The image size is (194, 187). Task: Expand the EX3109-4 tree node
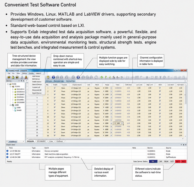(13, 89)
